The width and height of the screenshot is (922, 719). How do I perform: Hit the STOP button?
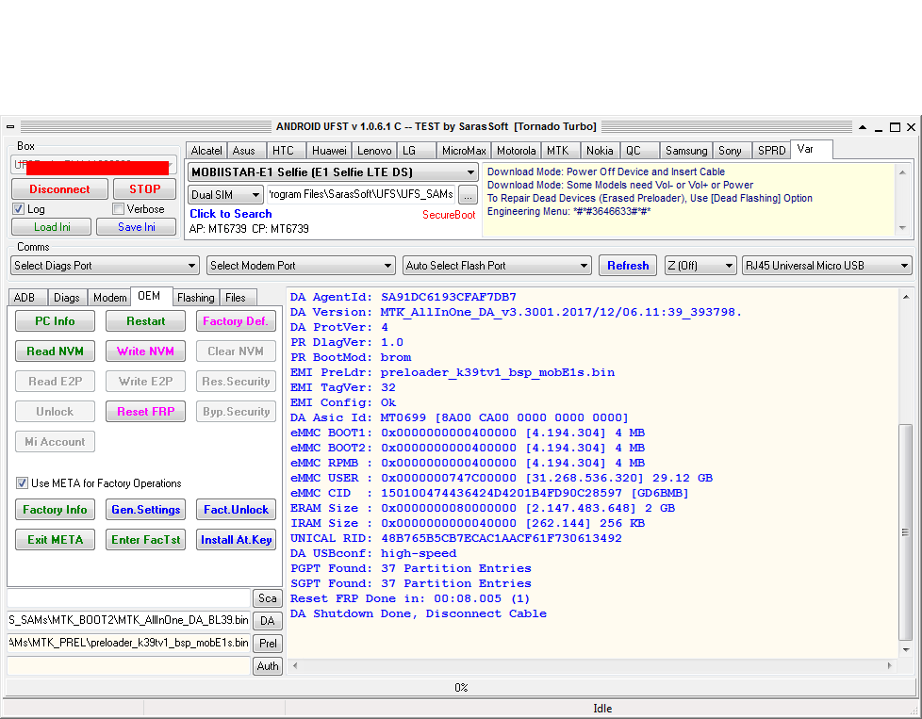click(x=144, y=189)
